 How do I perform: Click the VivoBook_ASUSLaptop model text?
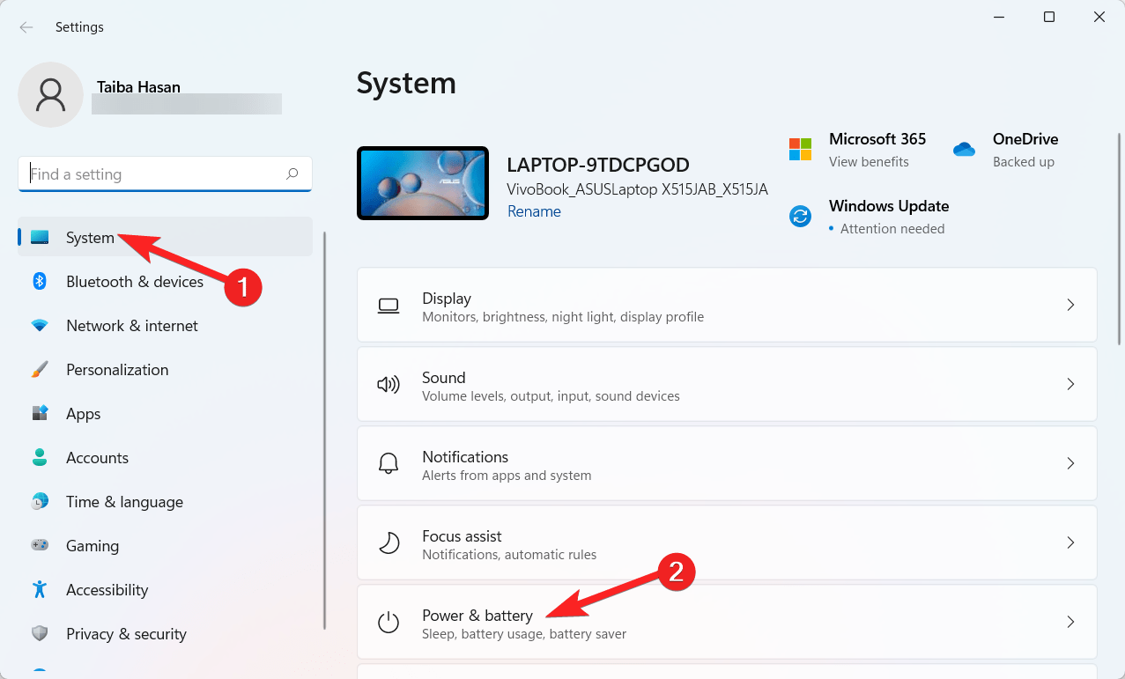point(638,189)
